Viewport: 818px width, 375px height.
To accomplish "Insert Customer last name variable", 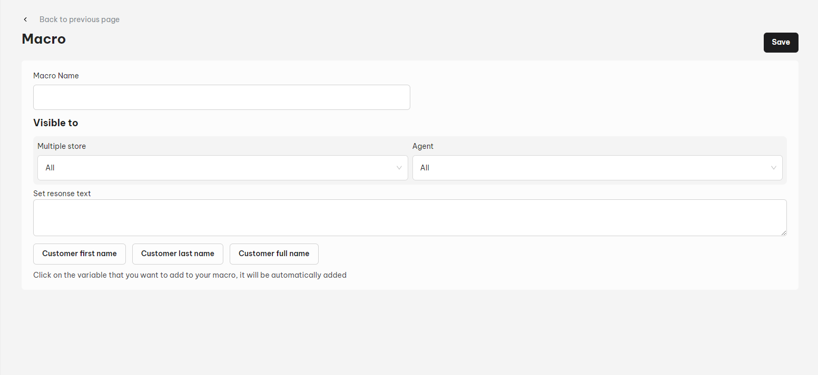I will 178,254.
